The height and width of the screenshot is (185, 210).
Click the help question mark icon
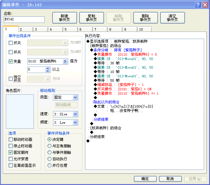[198, 5]
